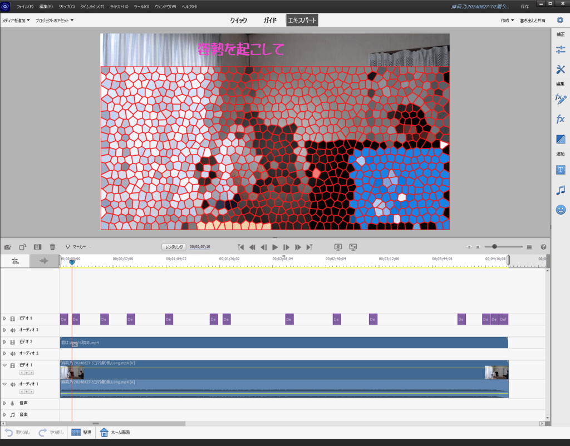The width and height of the screenshot is (570, 446).
Task: Click the レンダリング button
Action: tap(173, 247)
